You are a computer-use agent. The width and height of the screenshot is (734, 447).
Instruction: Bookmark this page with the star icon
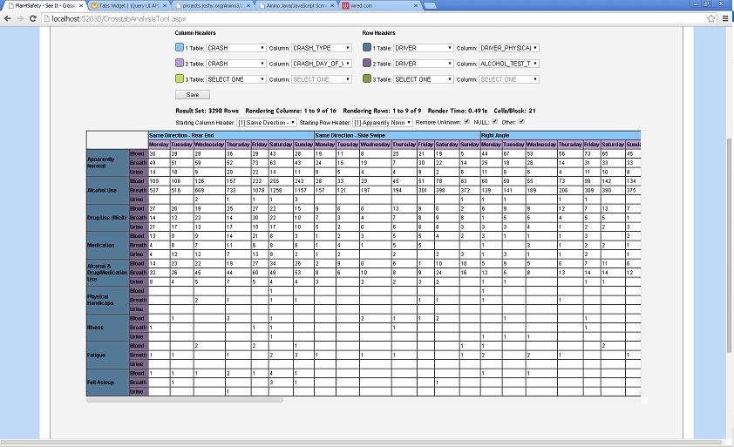point(711,18)
